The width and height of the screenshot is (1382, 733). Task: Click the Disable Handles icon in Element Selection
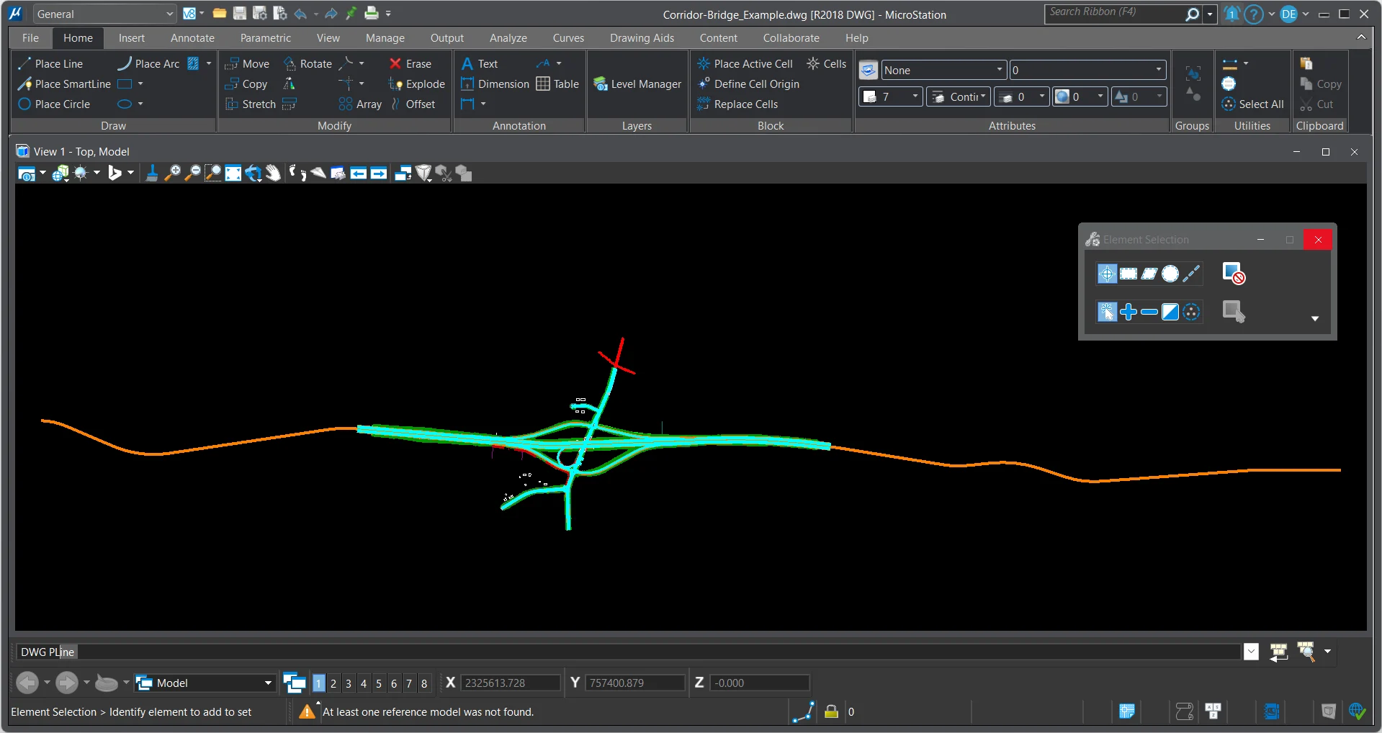point(1234,274)
